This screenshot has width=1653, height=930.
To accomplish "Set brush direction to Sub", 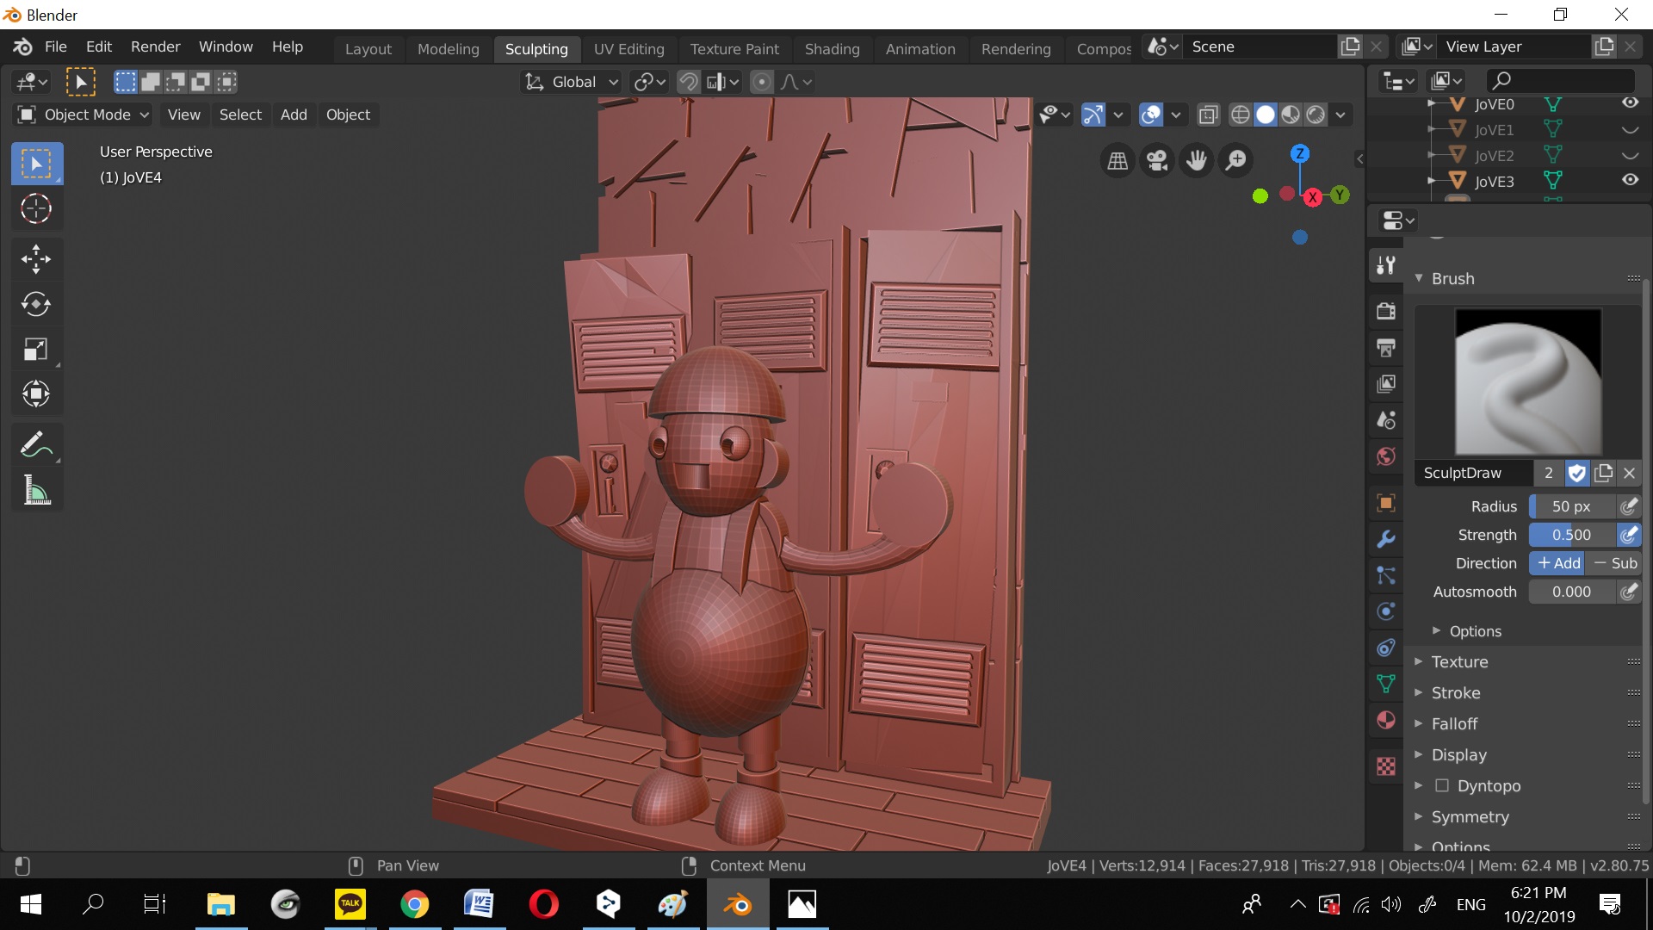I will pyautogui.click(x=1615, y=563).
